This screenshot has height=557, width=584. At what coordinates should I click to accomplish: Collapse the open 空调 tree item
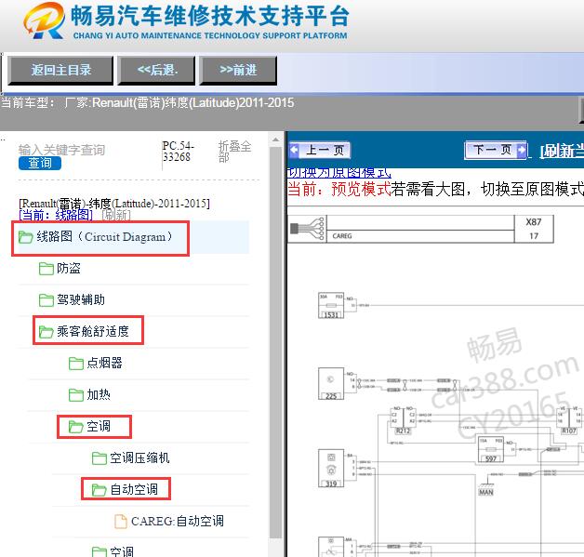click(x=99, y=426)
